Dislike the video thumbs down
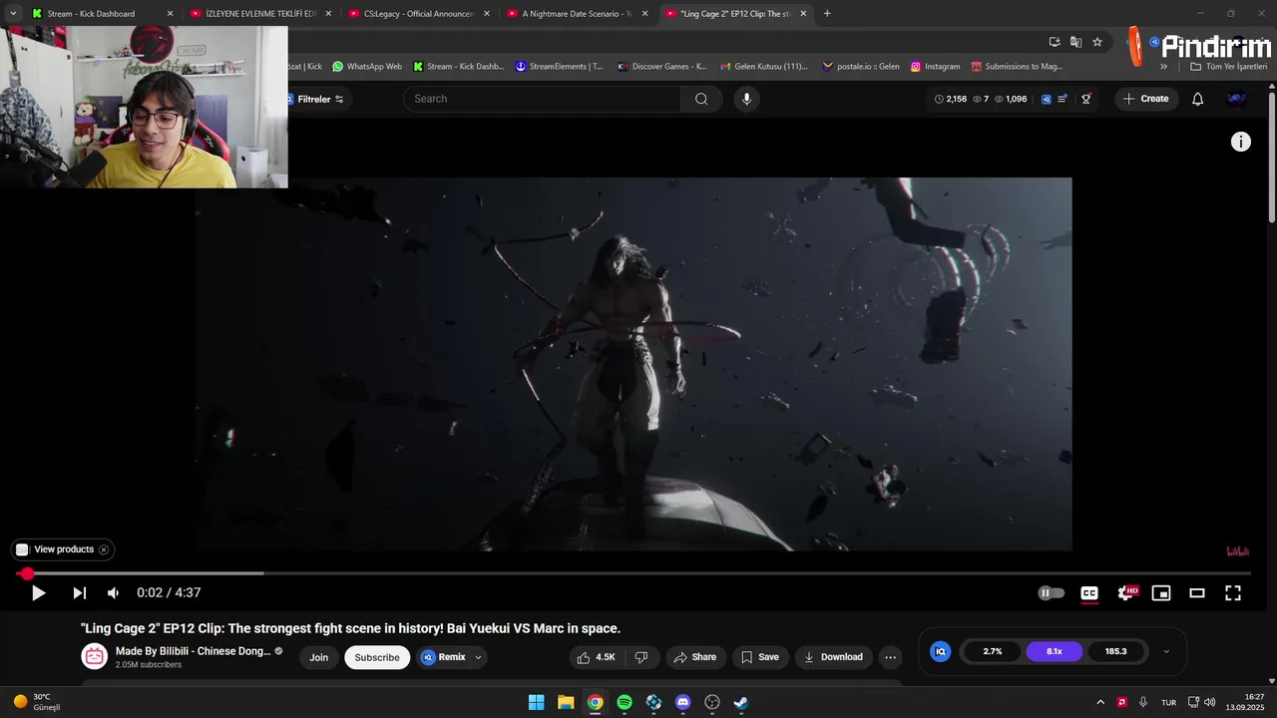Screen dimensions: 1277x718 (x=641, y=657)
